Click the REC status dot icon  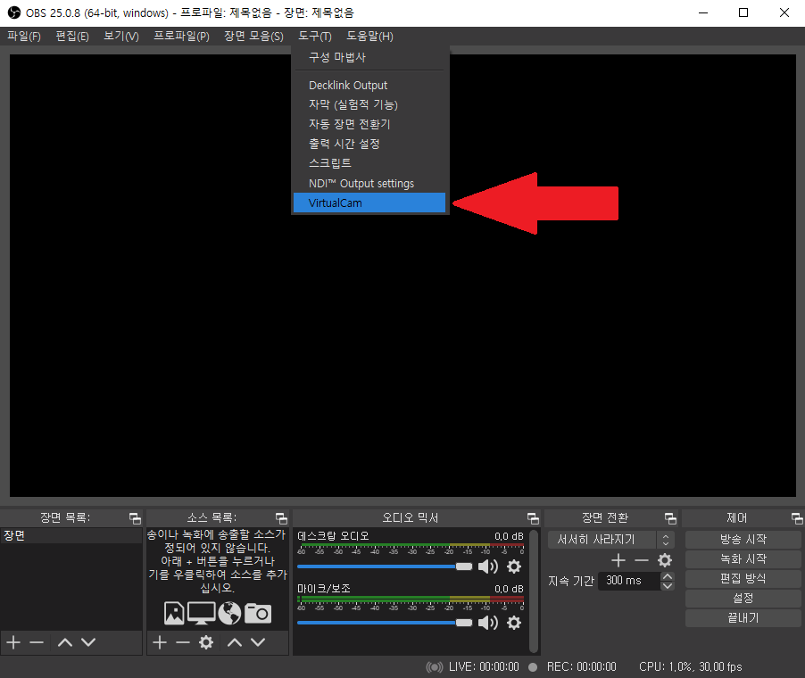click(x=533, y=666)
